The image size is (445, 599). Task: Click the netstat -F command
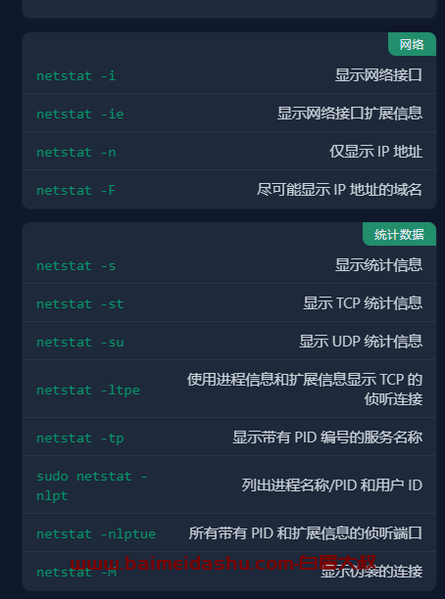(75, 190)
